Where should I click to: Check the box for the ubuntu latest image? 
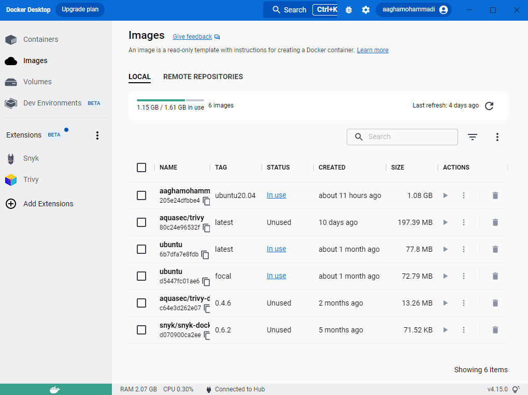[141, 249]
